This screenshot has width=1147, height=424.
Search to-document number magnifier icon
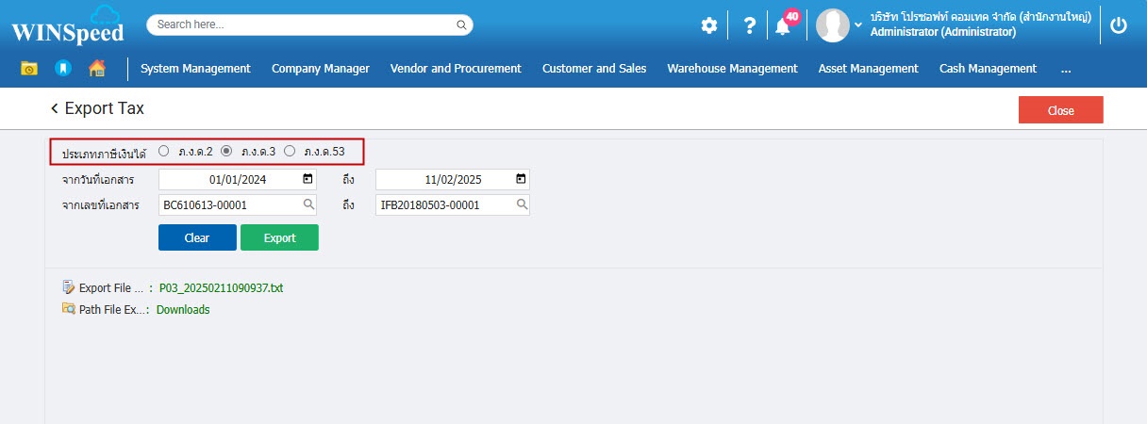pyautogui.click(x=521, y=204)
